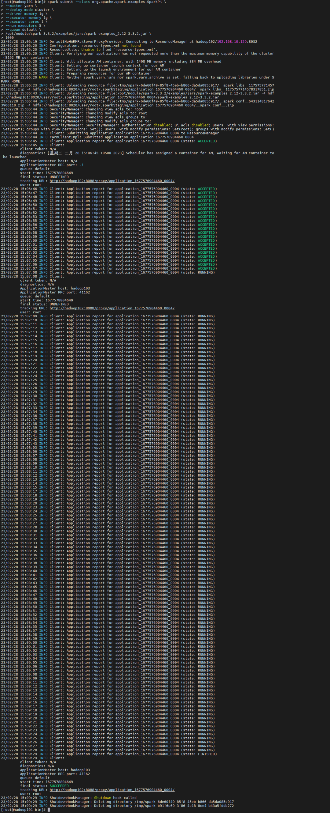The width and height of the screenshot is (330, 813).
Task: Click the '1000' argument line
Action: [x=8, y=38]
